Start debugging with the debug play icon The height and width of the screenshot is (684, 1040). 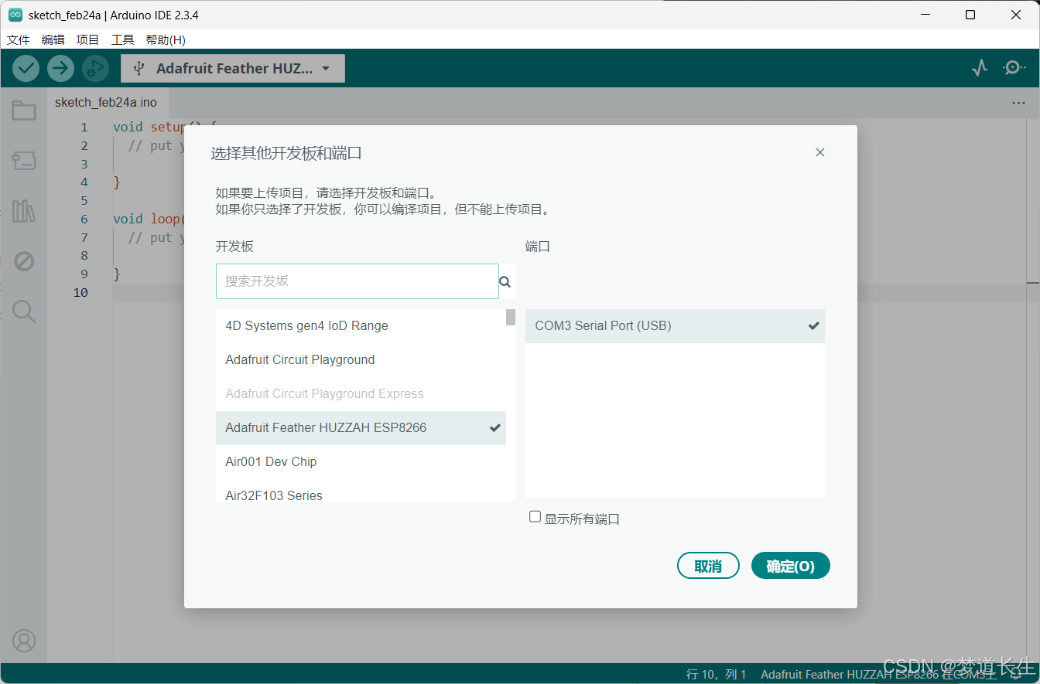(x=95, y=68)
